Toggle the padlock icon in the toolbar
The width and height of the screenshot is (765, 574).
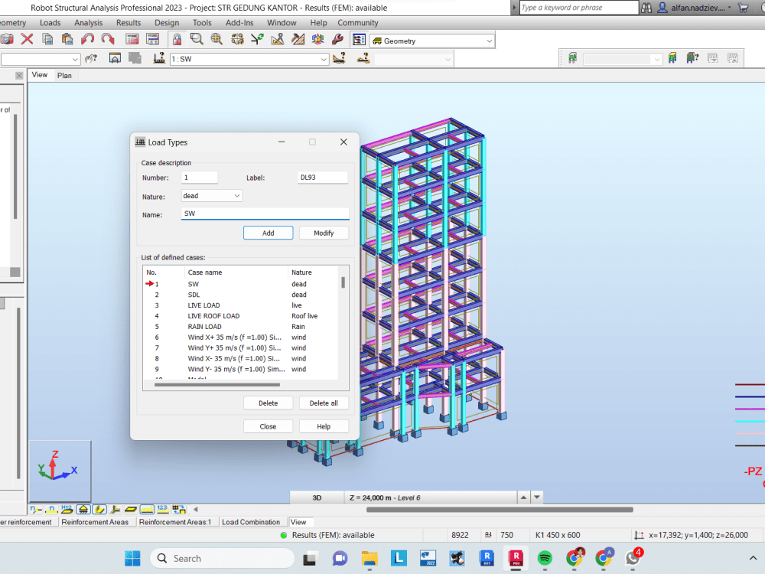177,39
